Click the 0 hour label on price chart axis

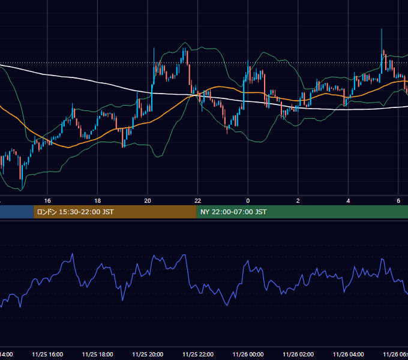click(248, 201)
